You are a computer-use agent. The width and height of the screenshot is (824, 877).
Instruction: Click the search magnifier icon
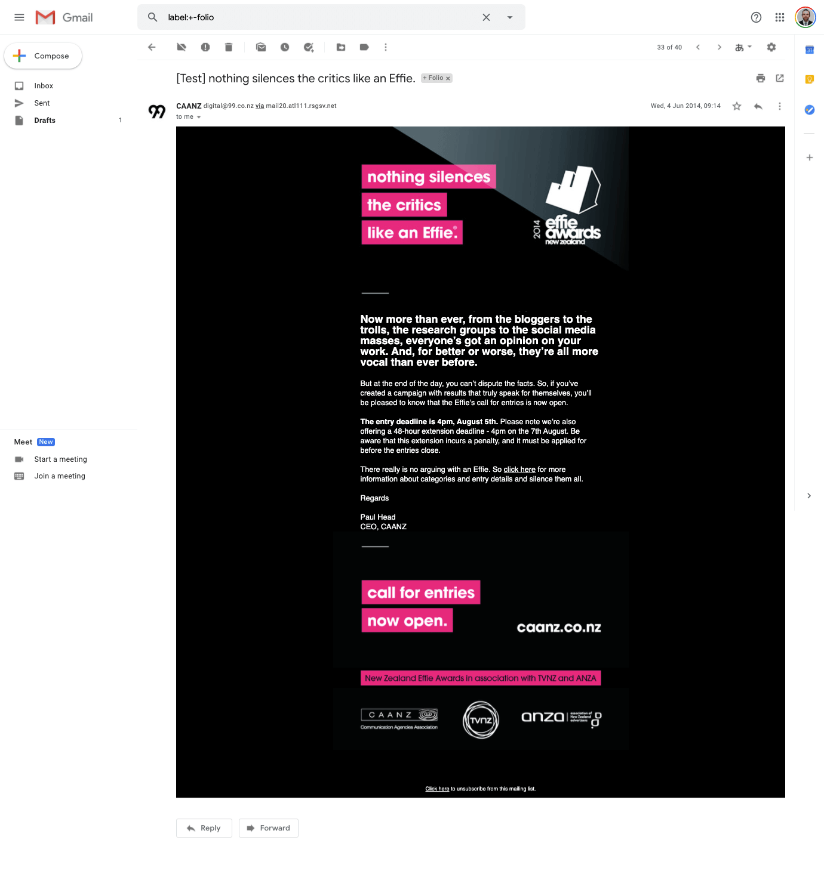(153, 17)
